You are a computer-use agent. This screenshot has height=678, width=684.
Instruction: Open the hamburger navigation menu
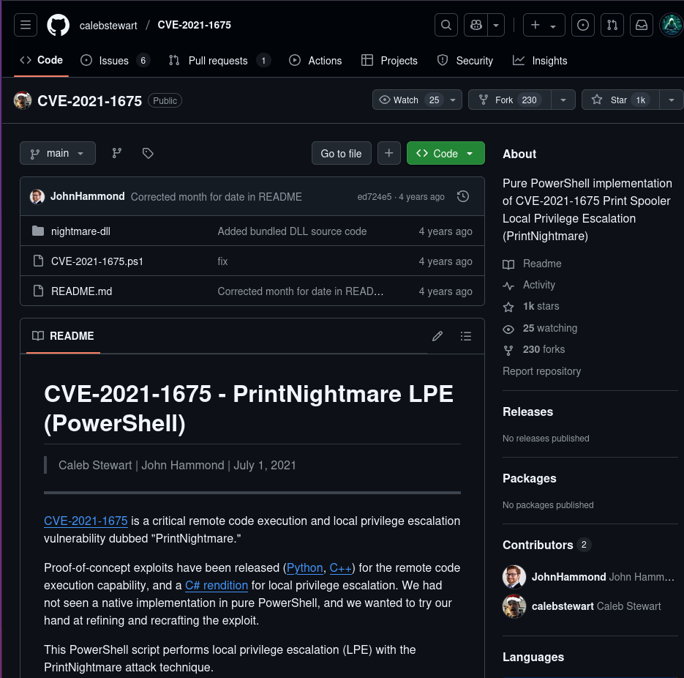click(26, 25)
